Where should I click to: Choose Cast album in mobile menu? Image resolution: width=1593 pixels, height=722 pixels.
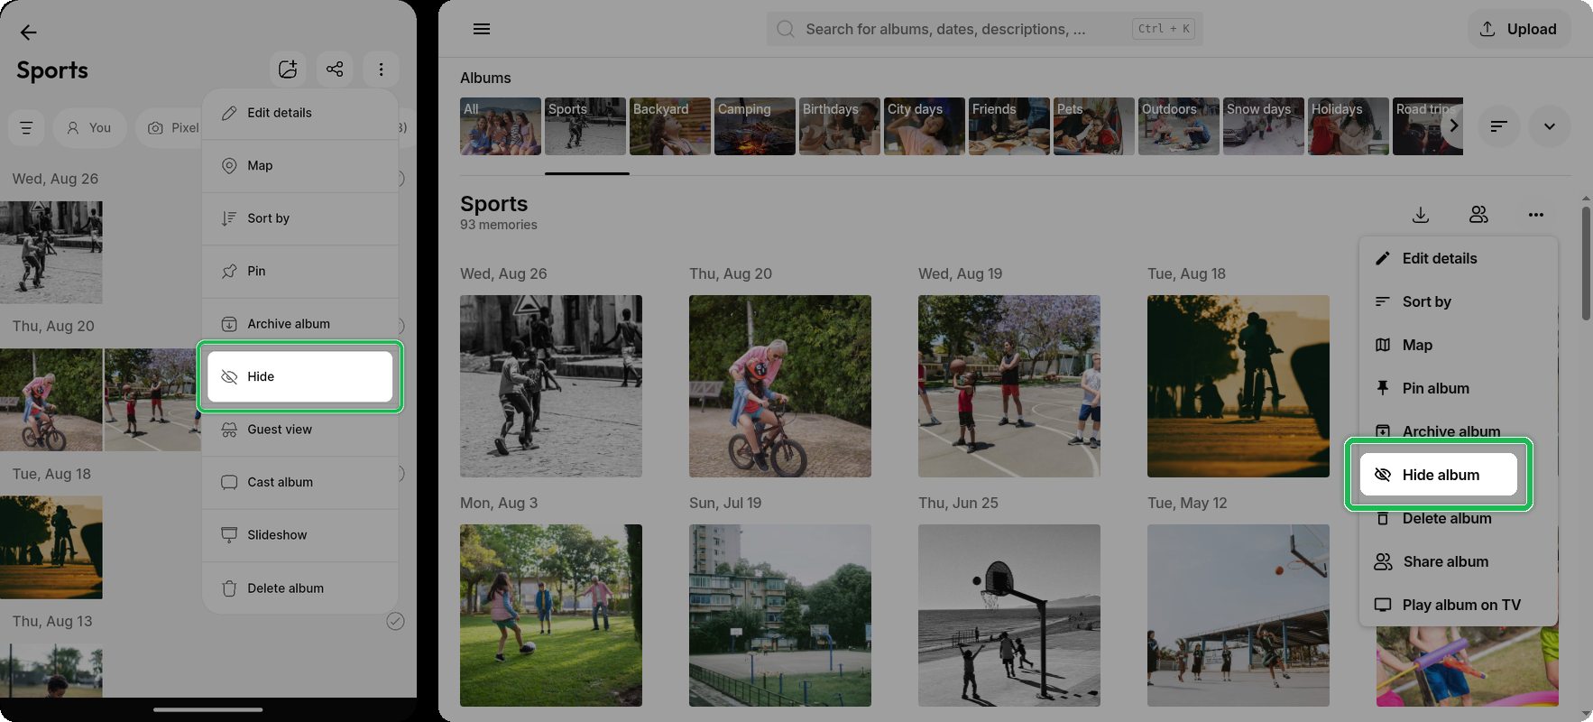300,483
